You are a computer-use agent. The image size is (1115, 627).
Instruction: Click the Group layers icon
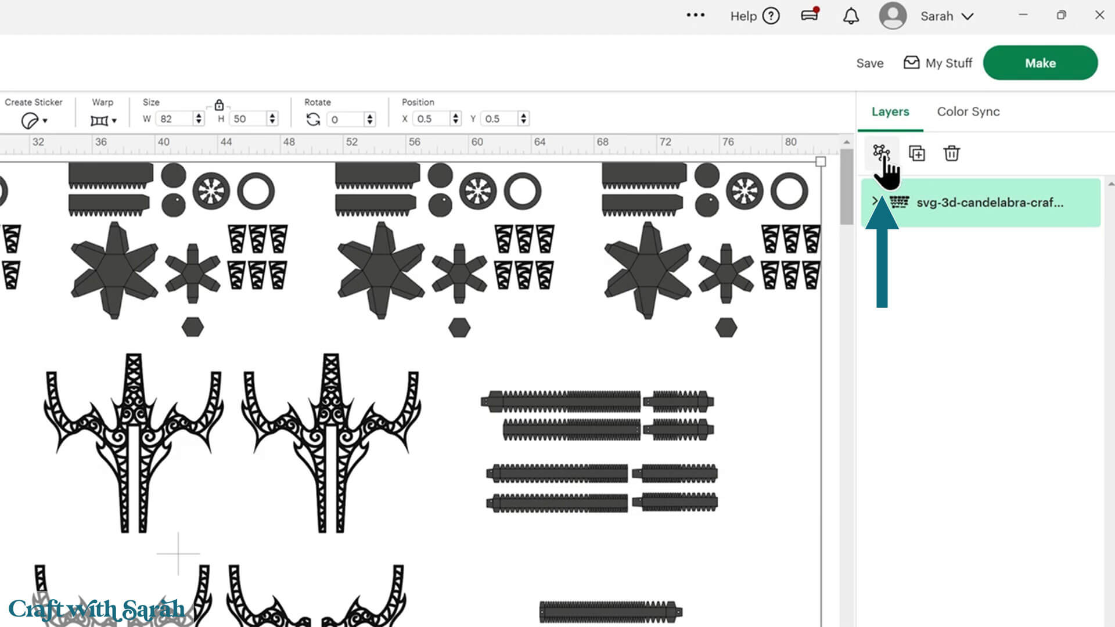coord(881,153)
